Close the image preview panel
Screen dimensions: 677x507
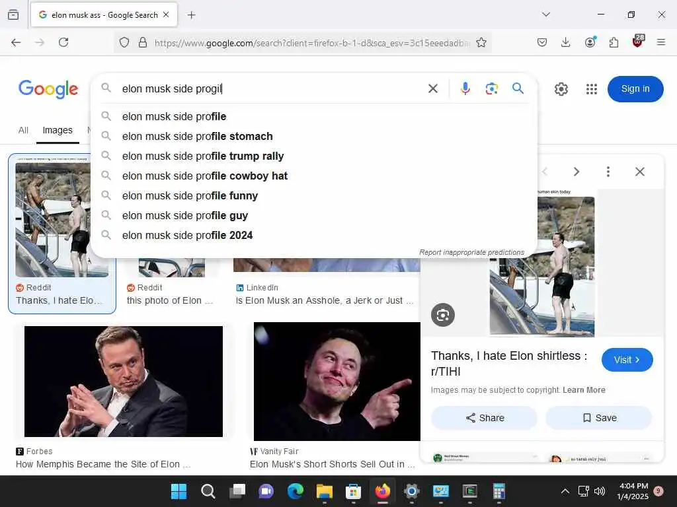pyautogui.click(x=640, y=172)
